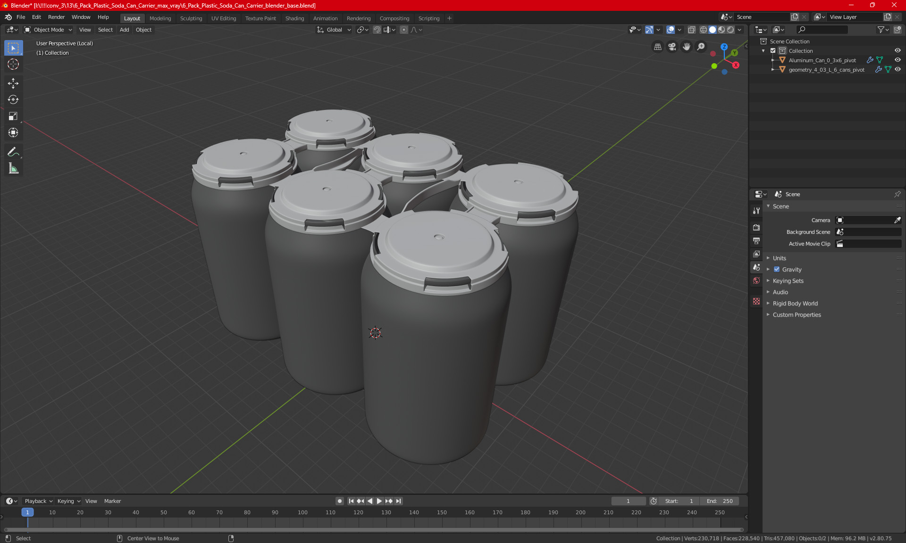Screen dimensions: 906x543
Task: Jump to the end frame
Action: tap(398, 501)
